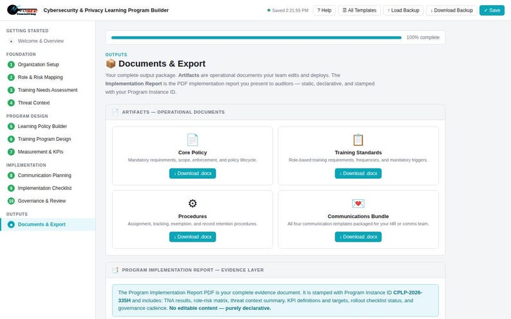511x319 pixels.
Task: Click 'PROGRAM IMPLEMENTATION REPORT — EVIDENCE LAYER' header
Action: pyautogui.click(x=193, y=270)
